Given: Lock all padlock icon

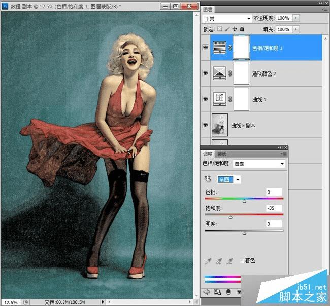Looking at the screenshot, I should [242, 29].
